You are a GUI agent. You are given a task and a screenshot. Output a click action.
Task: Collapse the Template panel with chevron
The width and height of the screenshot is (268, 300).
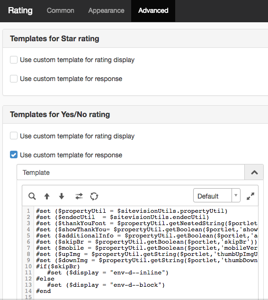pos(254,172)
